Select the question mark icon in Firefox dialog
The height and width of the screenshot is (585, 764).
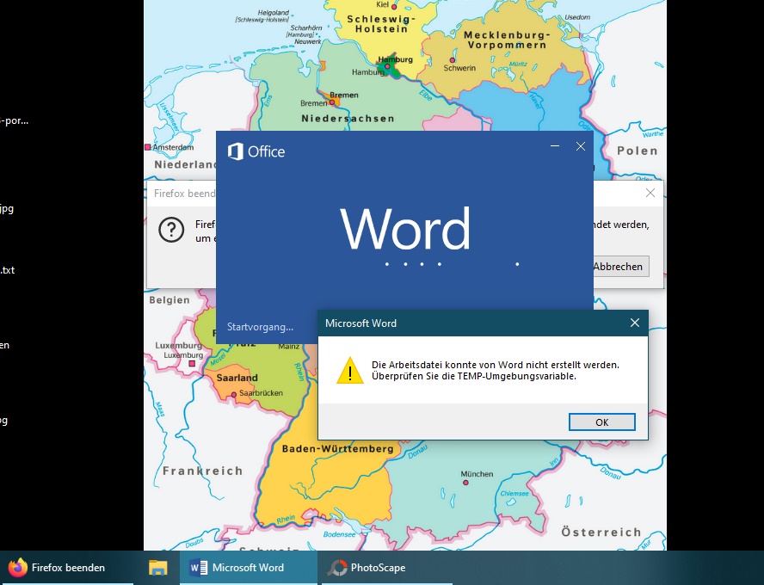pyautogui.click(x=171, y=230)
